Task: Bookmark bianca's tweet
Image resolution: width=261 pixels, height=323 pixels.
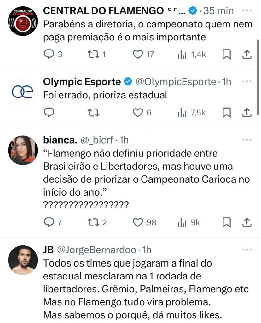Action: click(x=227, y=222)
